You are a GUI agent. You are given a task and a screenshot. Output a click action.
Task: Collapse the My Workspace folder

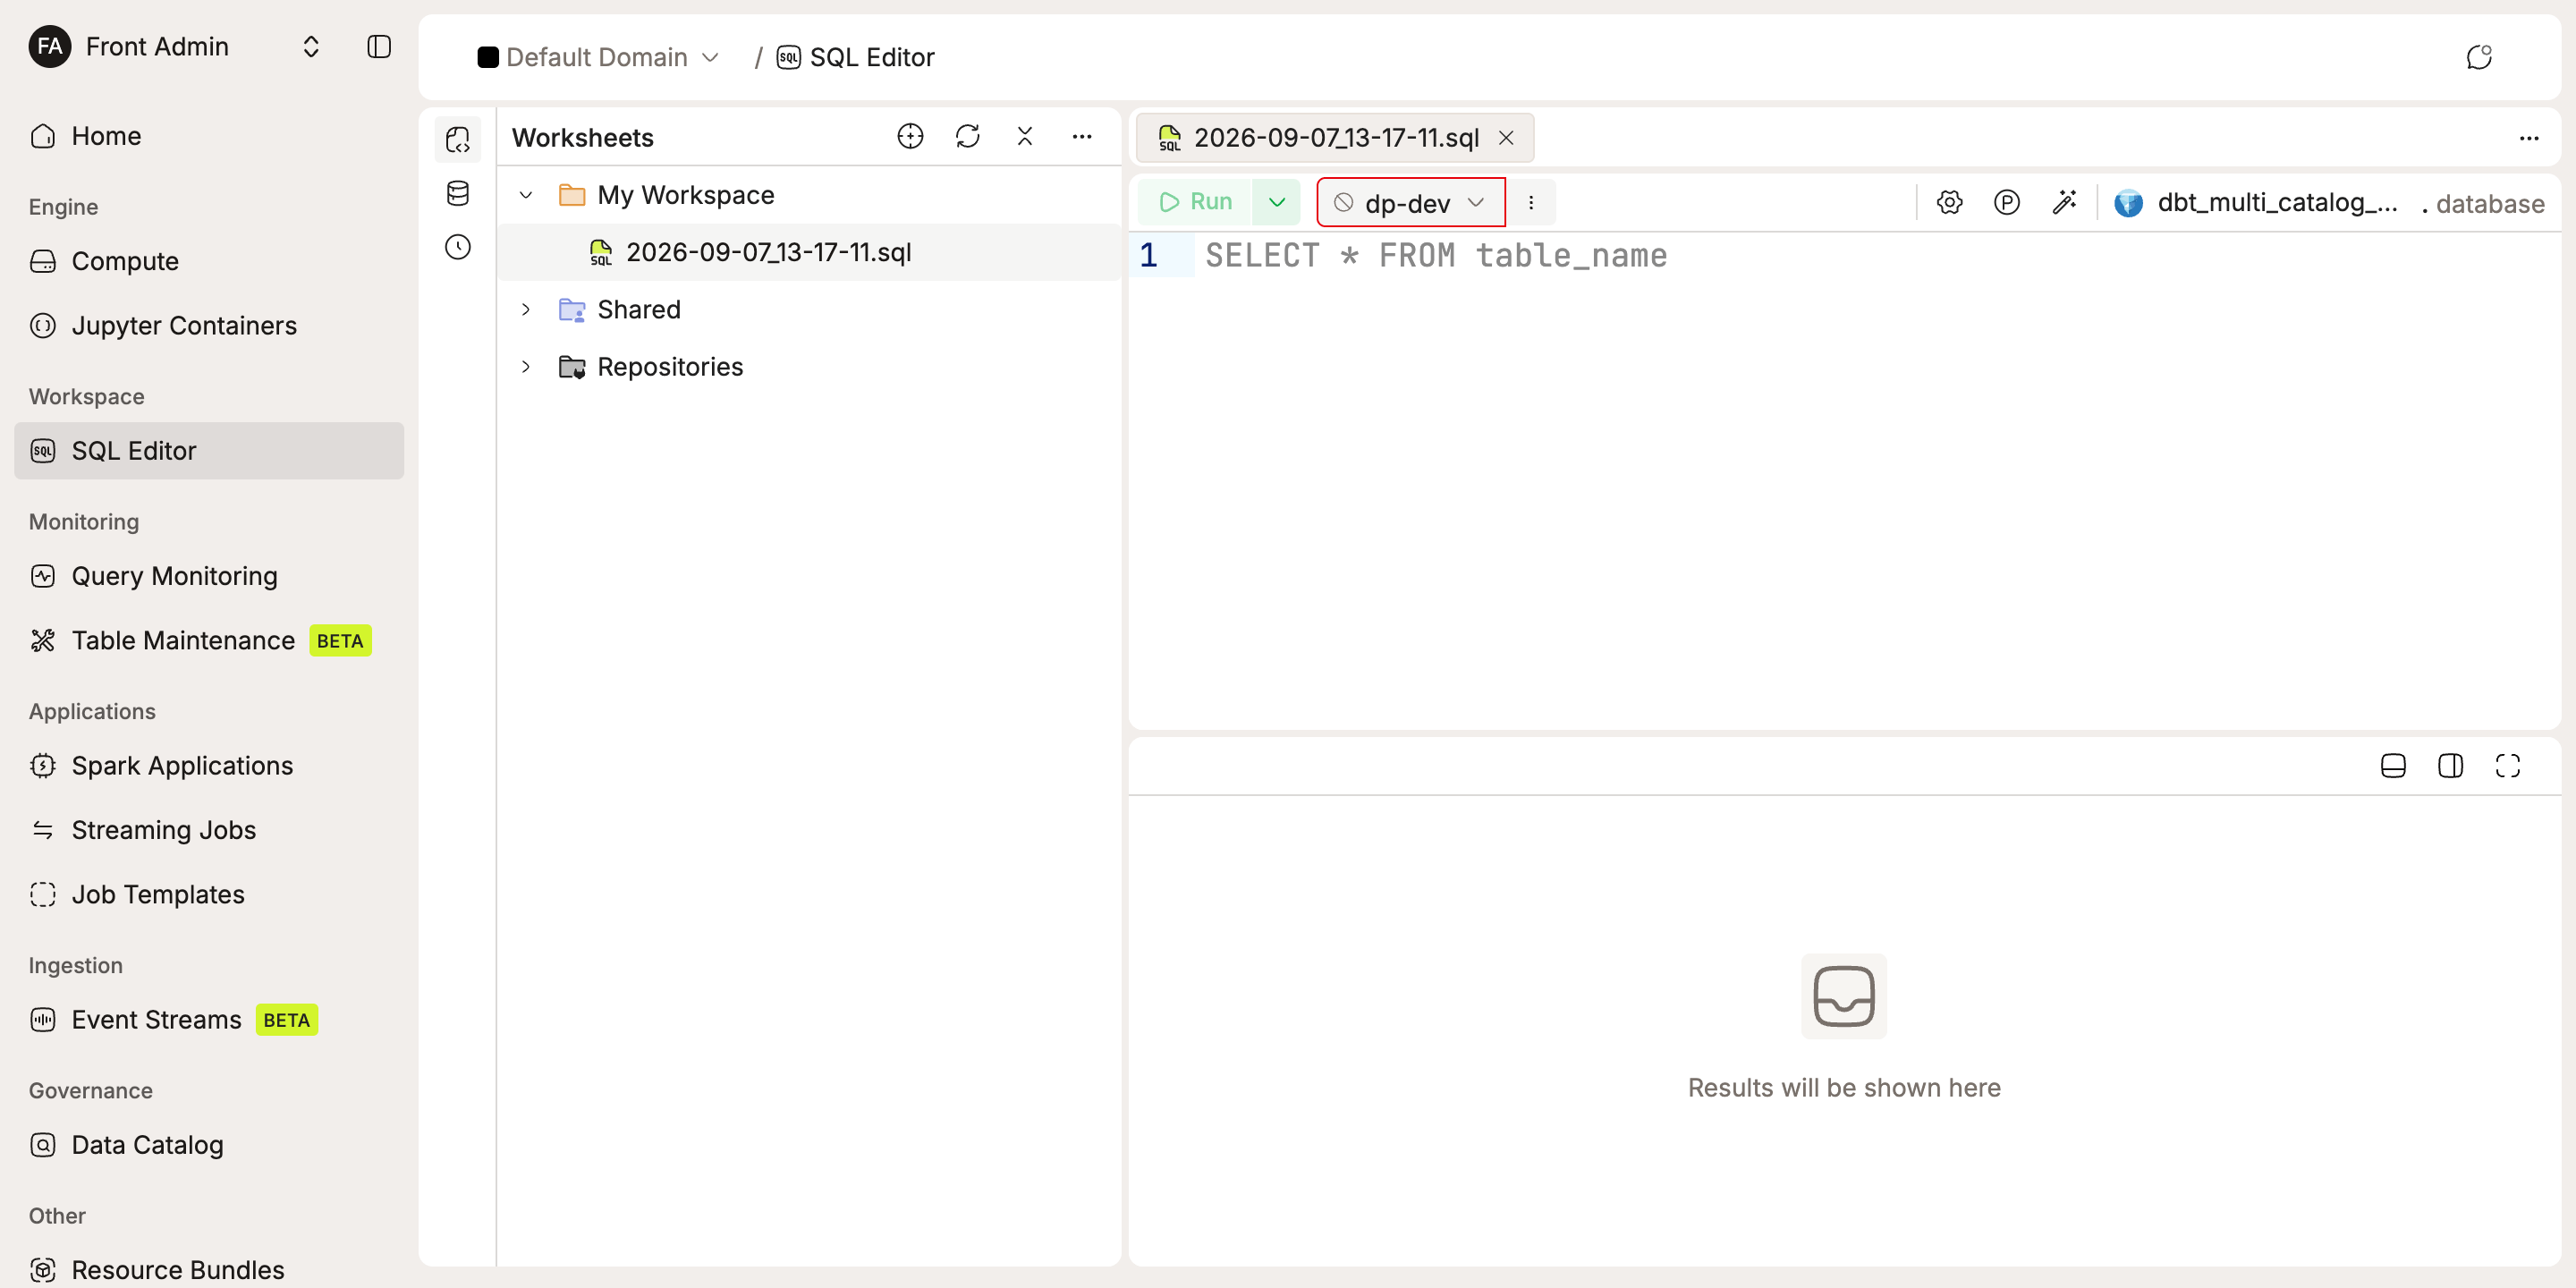point(526,195)
